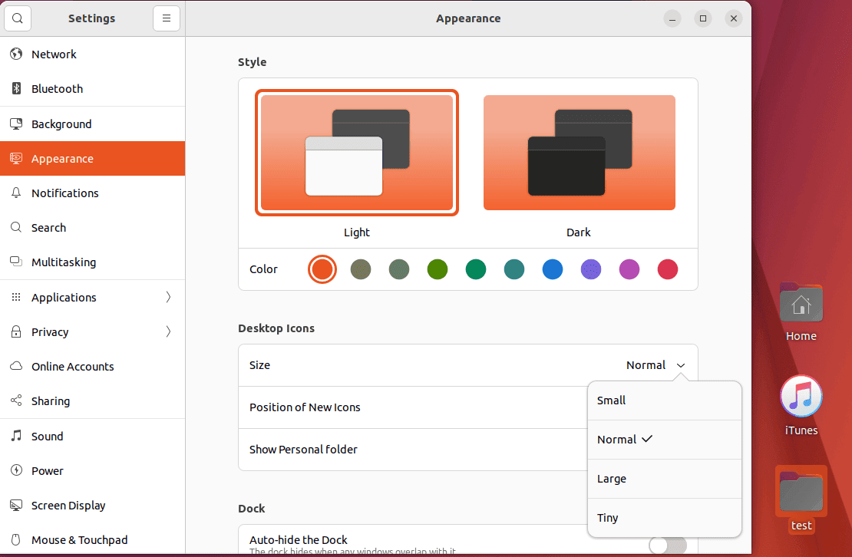Pick the blue accent color swatch
This screenshot has width=852, height=557.
coord(553,269)
